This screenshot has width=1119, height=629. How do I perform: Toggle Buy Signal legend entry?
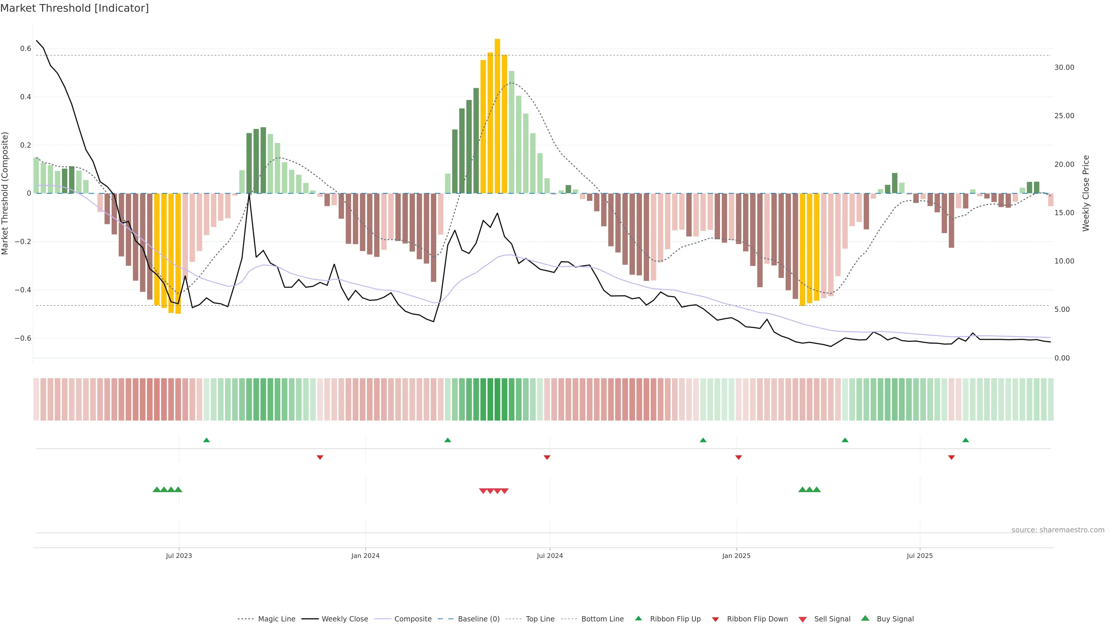point(895,619)
